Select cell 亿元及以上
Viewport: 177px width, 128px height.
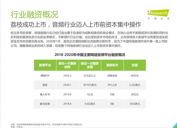pos(90,76)
